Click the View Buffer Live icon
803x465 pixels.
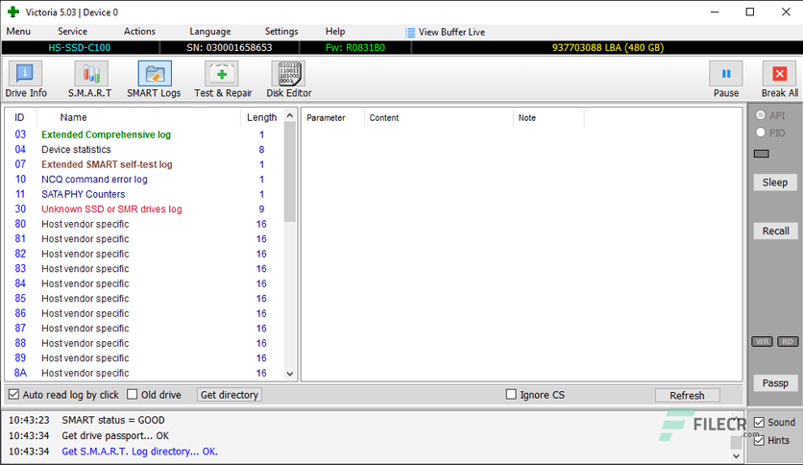(410, 33)
